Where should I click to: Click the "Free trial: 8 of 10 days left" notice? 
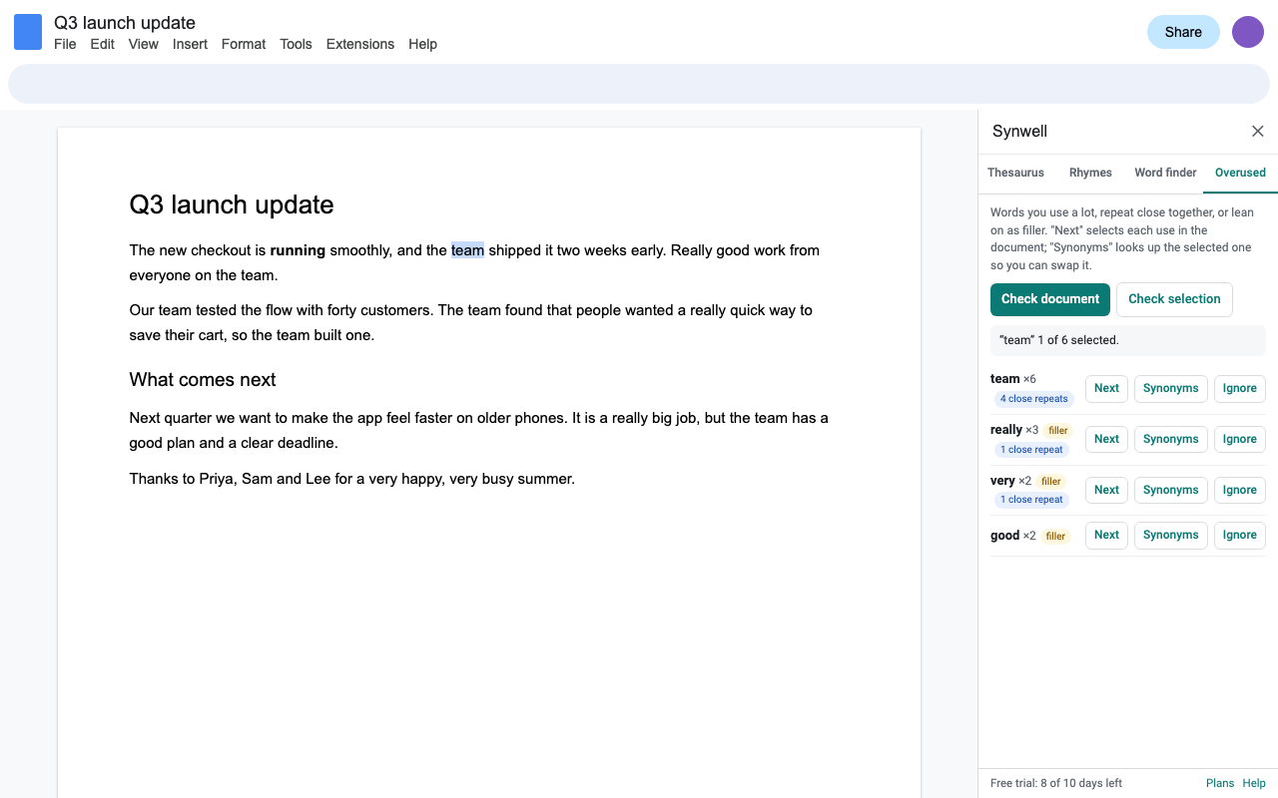pyautogui.click(x=1056, y=783)
